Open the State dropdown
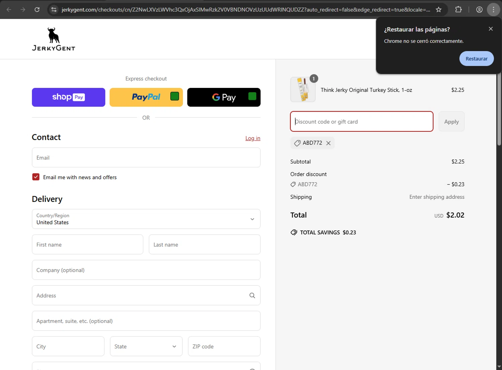Screen dimensions: 502x370 [146, 346]
